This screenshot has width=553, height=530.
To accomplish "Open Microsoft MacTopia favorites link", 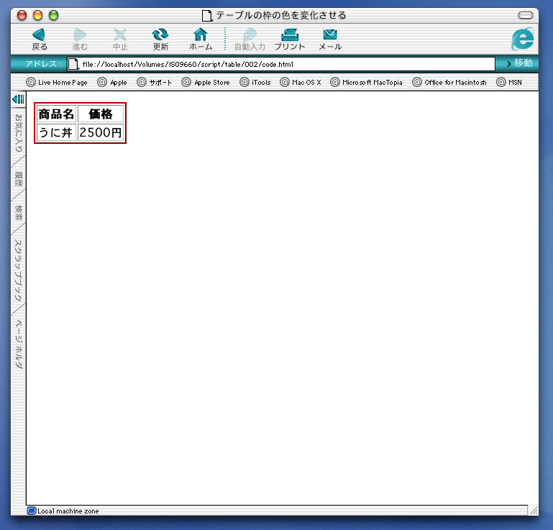I will point(367,82).
